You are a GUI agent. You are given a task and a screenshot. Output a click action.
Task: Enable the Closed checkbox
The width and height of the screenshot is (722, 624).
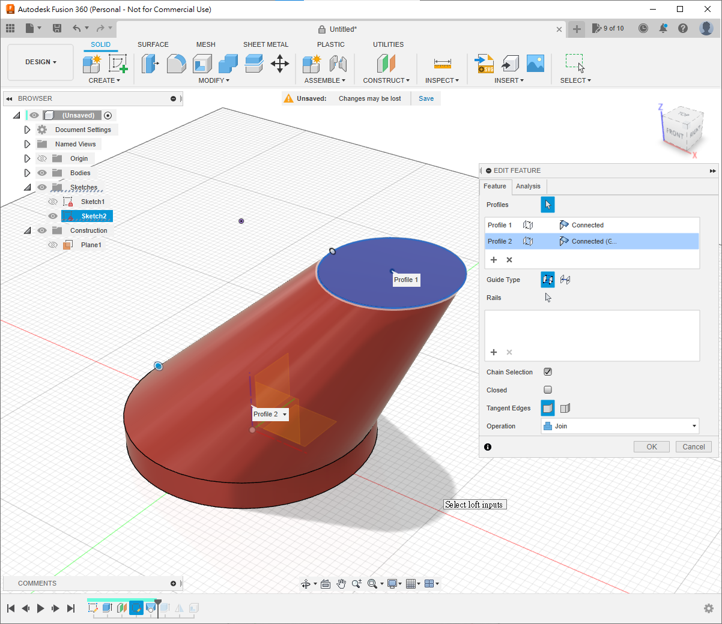(548, 390)
